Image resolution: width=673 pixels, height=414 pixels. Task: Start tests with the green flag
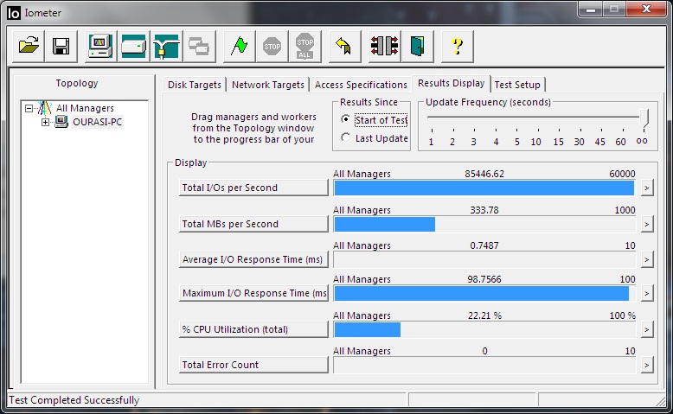pos(239,46)
